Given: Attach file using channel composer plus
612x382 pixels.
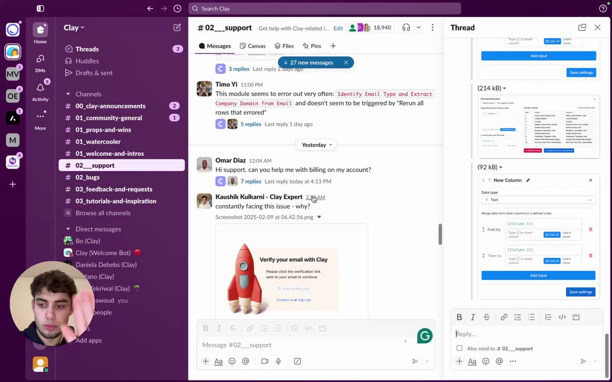Looking at the screenshot, I should point(206,361).
